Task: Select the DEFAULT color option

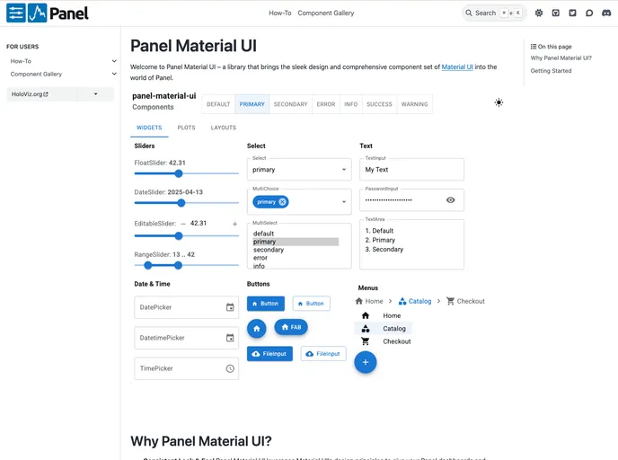Action: pos(218,104)
